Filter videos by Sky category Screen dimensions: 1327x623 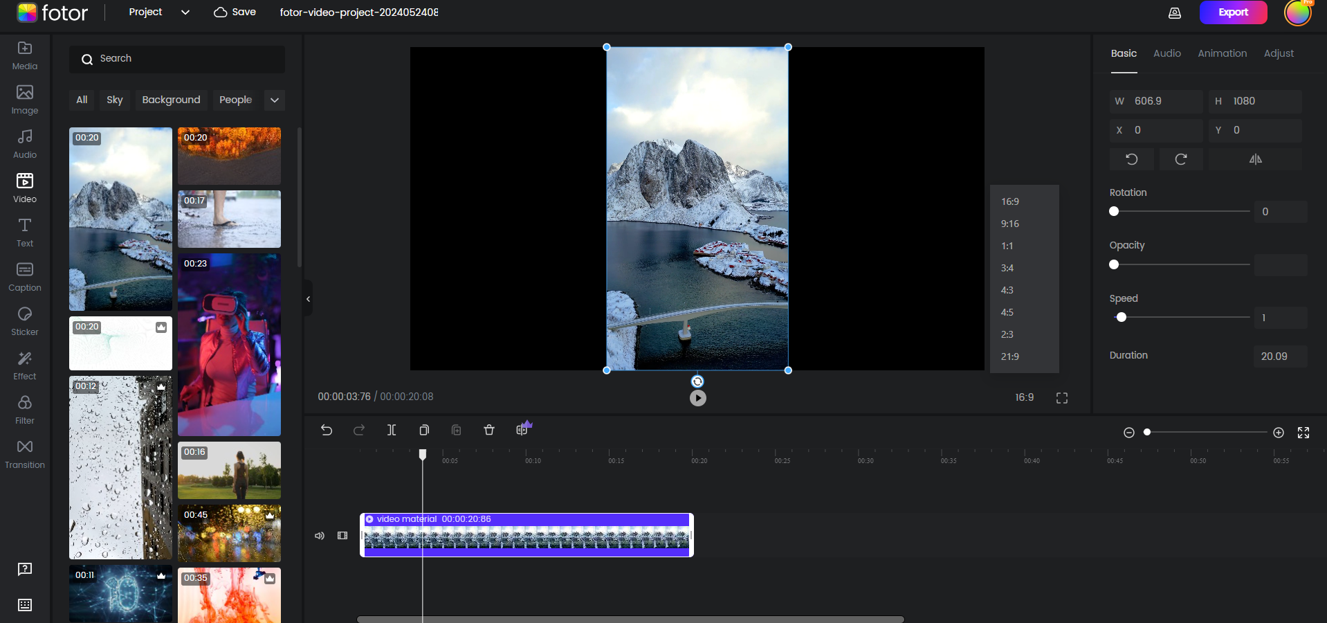115,100
